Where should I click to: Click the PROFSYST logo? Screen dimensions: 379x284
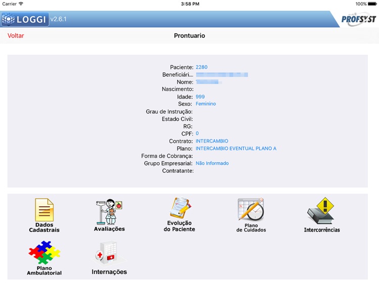point(359,19)
